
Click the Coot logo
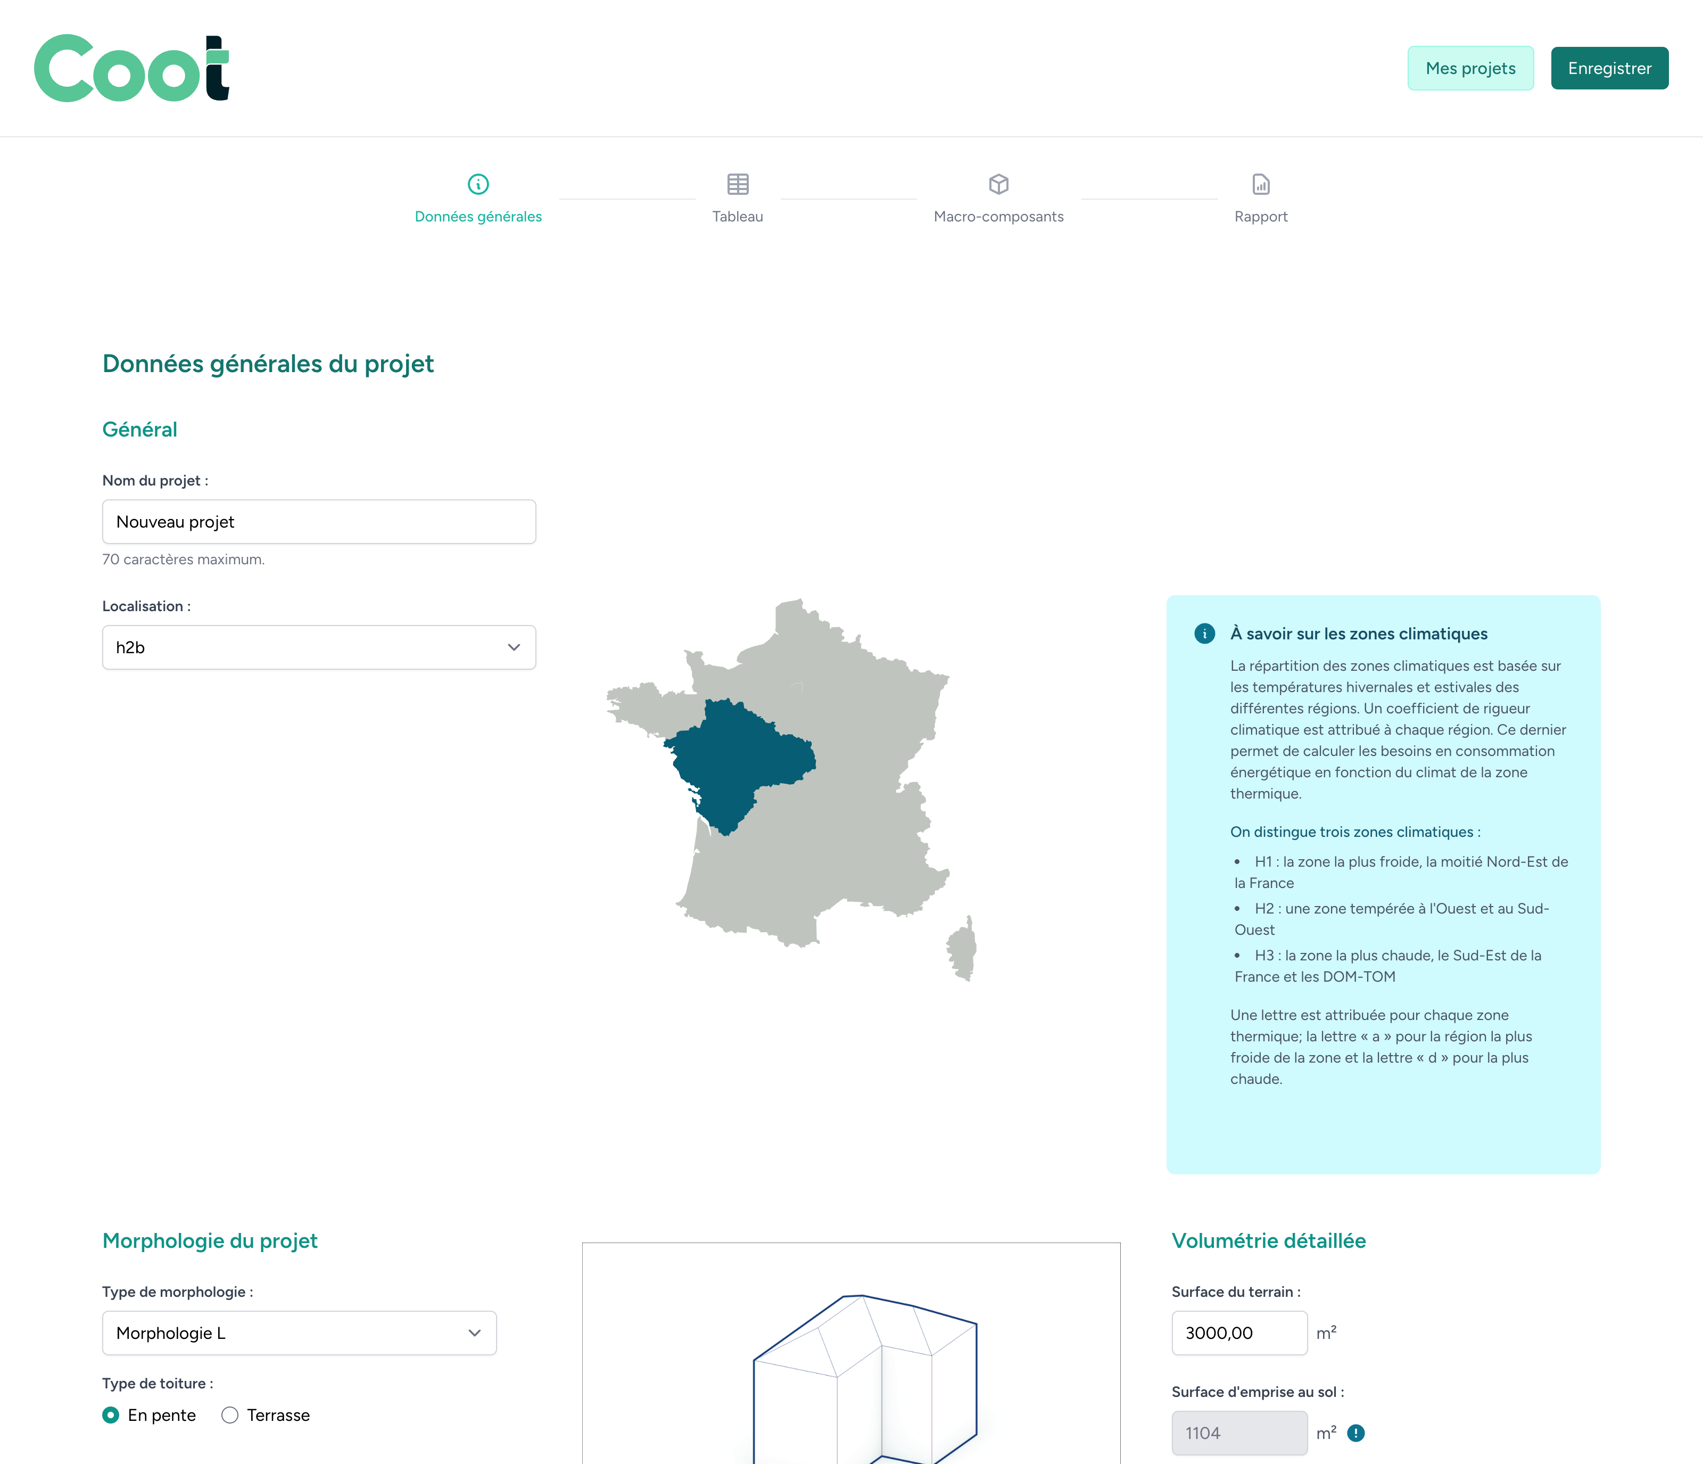131,68
